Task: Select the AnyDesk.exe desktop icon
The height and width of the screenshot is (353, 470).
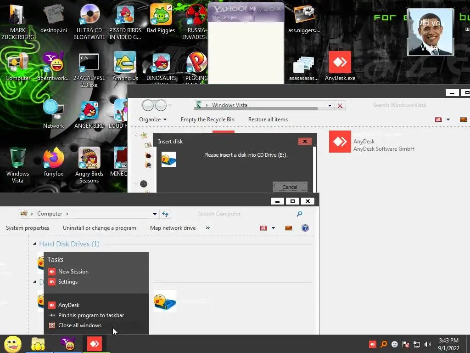Action: coord(340,66)
